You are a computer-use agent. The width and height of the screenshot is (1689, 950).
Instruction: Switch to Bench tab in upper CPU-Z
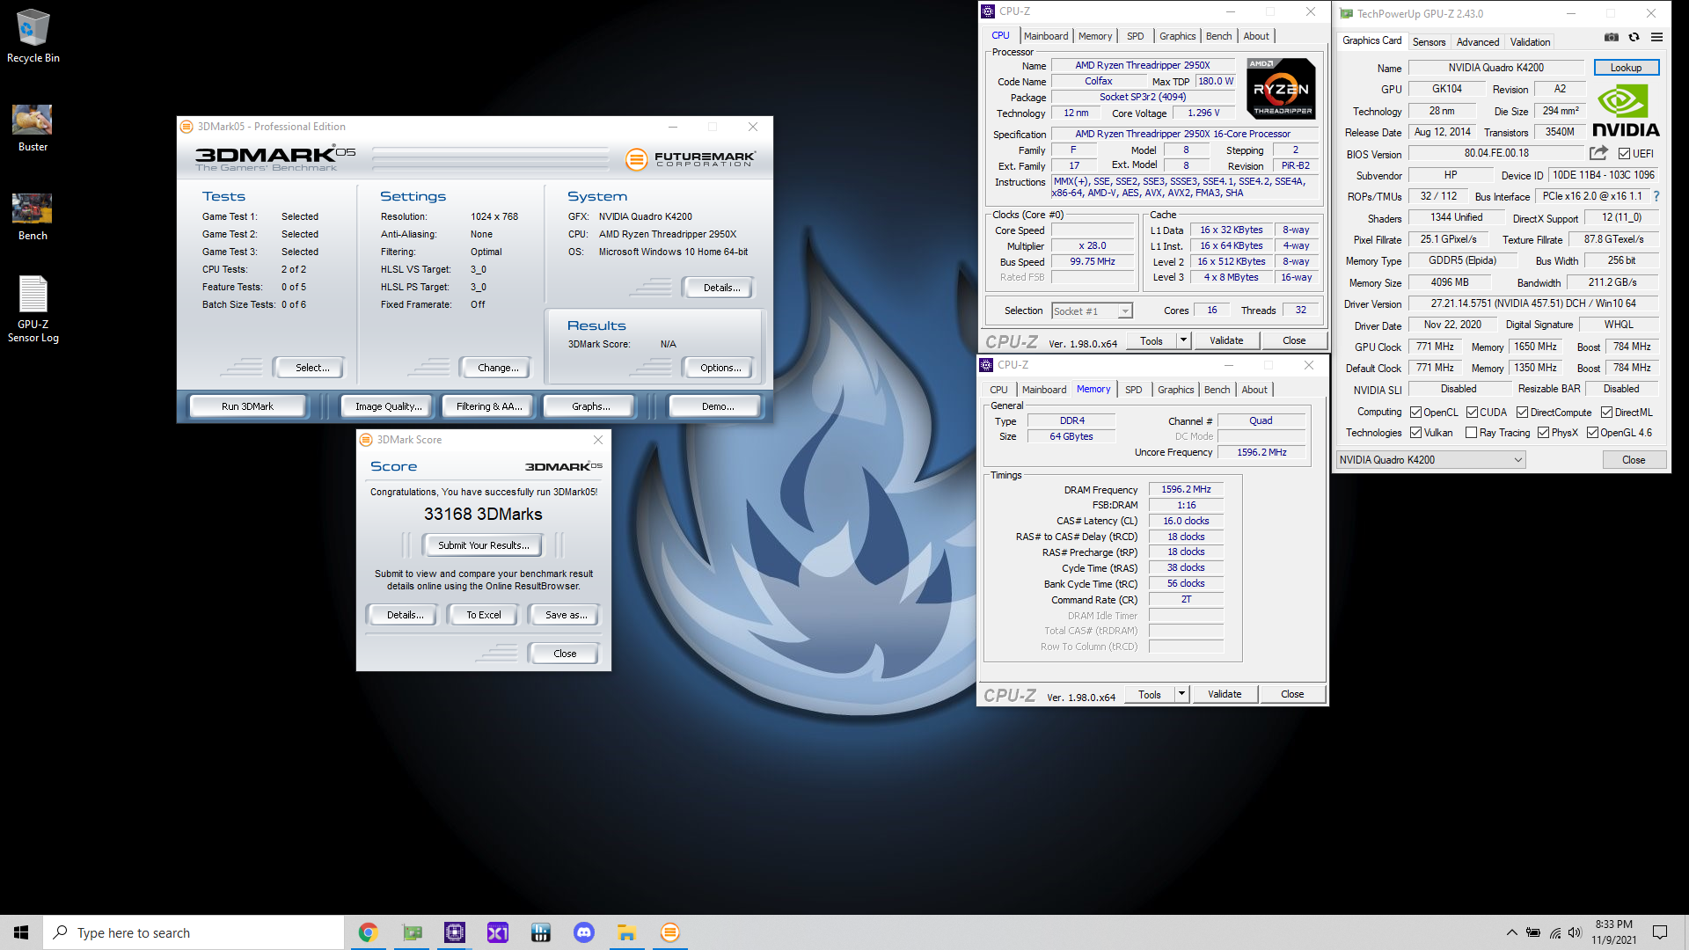(1218, 36)
